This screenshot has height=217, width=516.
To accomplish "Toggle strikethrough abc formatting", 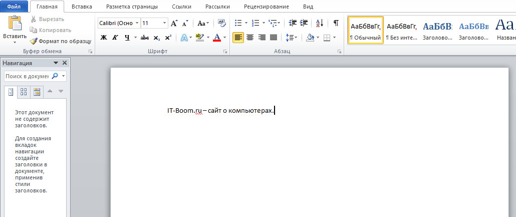I will click(144, 38).
